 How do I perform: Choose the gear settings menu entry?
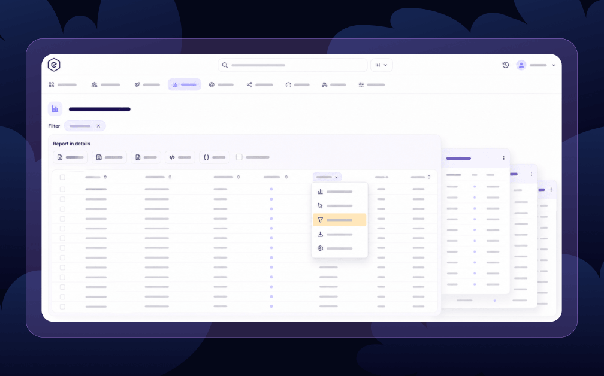coord(339,248)
